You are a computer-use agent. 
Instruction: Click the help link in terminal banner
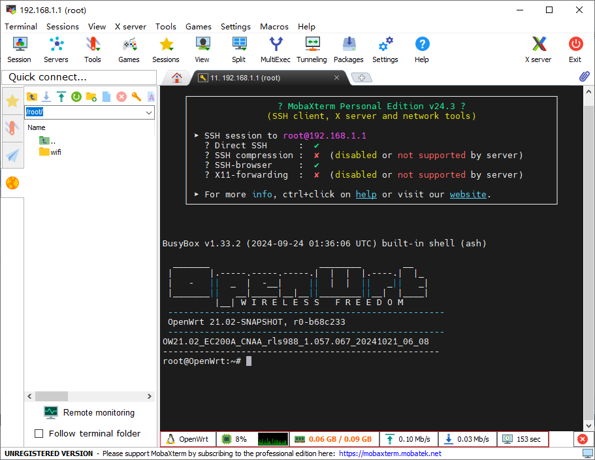[366, 194]
